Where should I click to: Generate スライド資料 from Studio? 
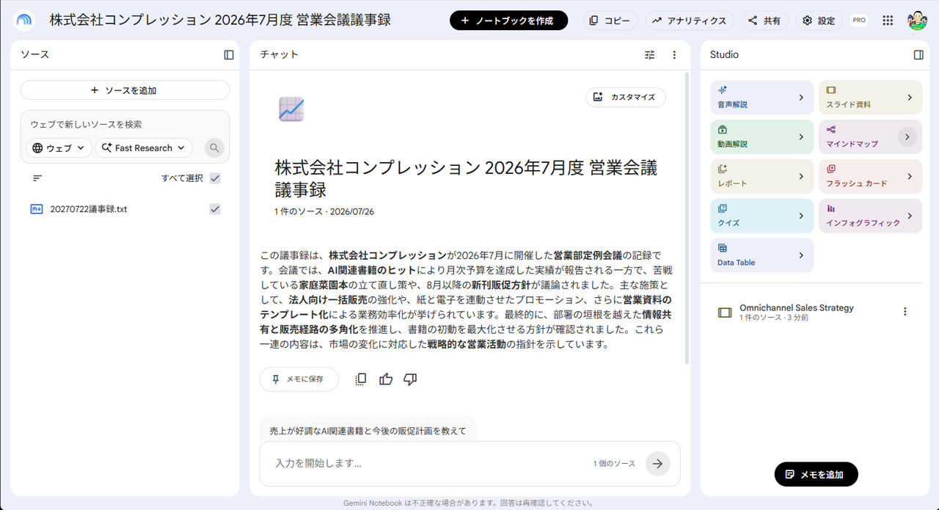point(870,98)
